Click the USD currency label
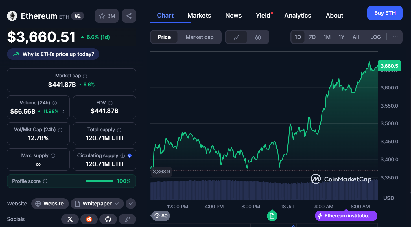The width and height of the screenshot is (411, 227). coord(388,198)
